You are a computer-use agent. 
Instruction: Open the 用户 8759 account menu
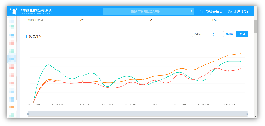pyautogui.click(x=242, y=12)
